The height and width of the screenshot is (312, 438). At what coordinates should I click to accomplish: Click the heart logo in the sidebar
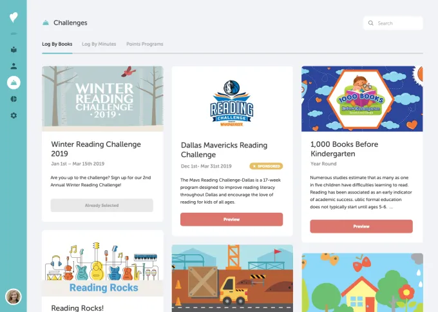coord(14,17)
